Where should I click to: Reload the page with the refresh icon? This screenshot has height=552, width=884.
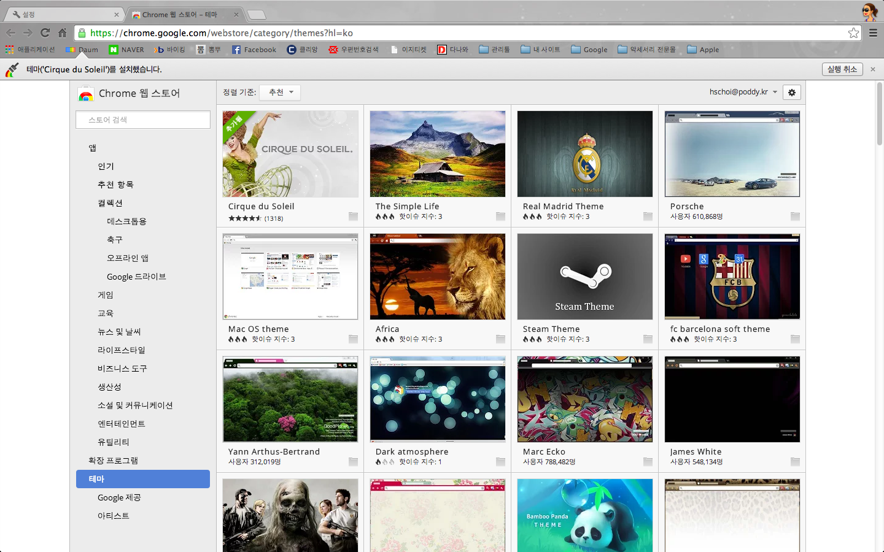[x=45, y=33]
